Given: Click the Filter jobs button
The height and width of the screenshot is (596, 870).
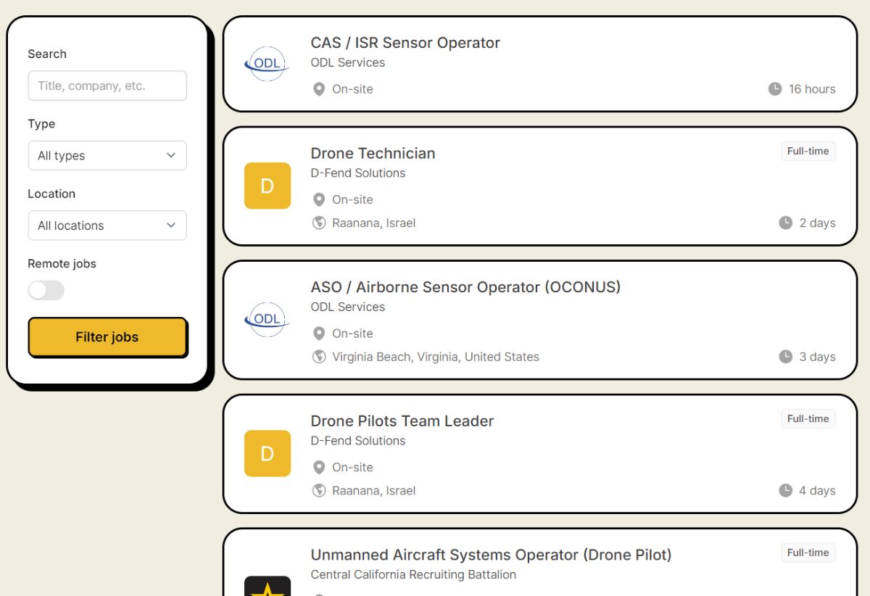Looking at the screenshot, I should [107, 336].
